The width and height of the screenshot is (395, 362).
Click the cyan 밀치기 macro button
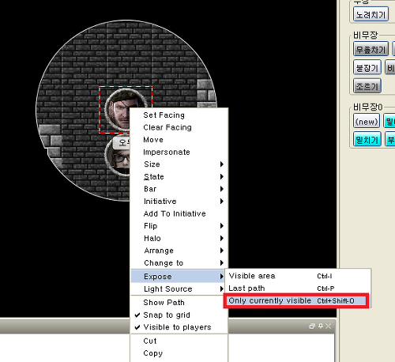tap(367, 139)
